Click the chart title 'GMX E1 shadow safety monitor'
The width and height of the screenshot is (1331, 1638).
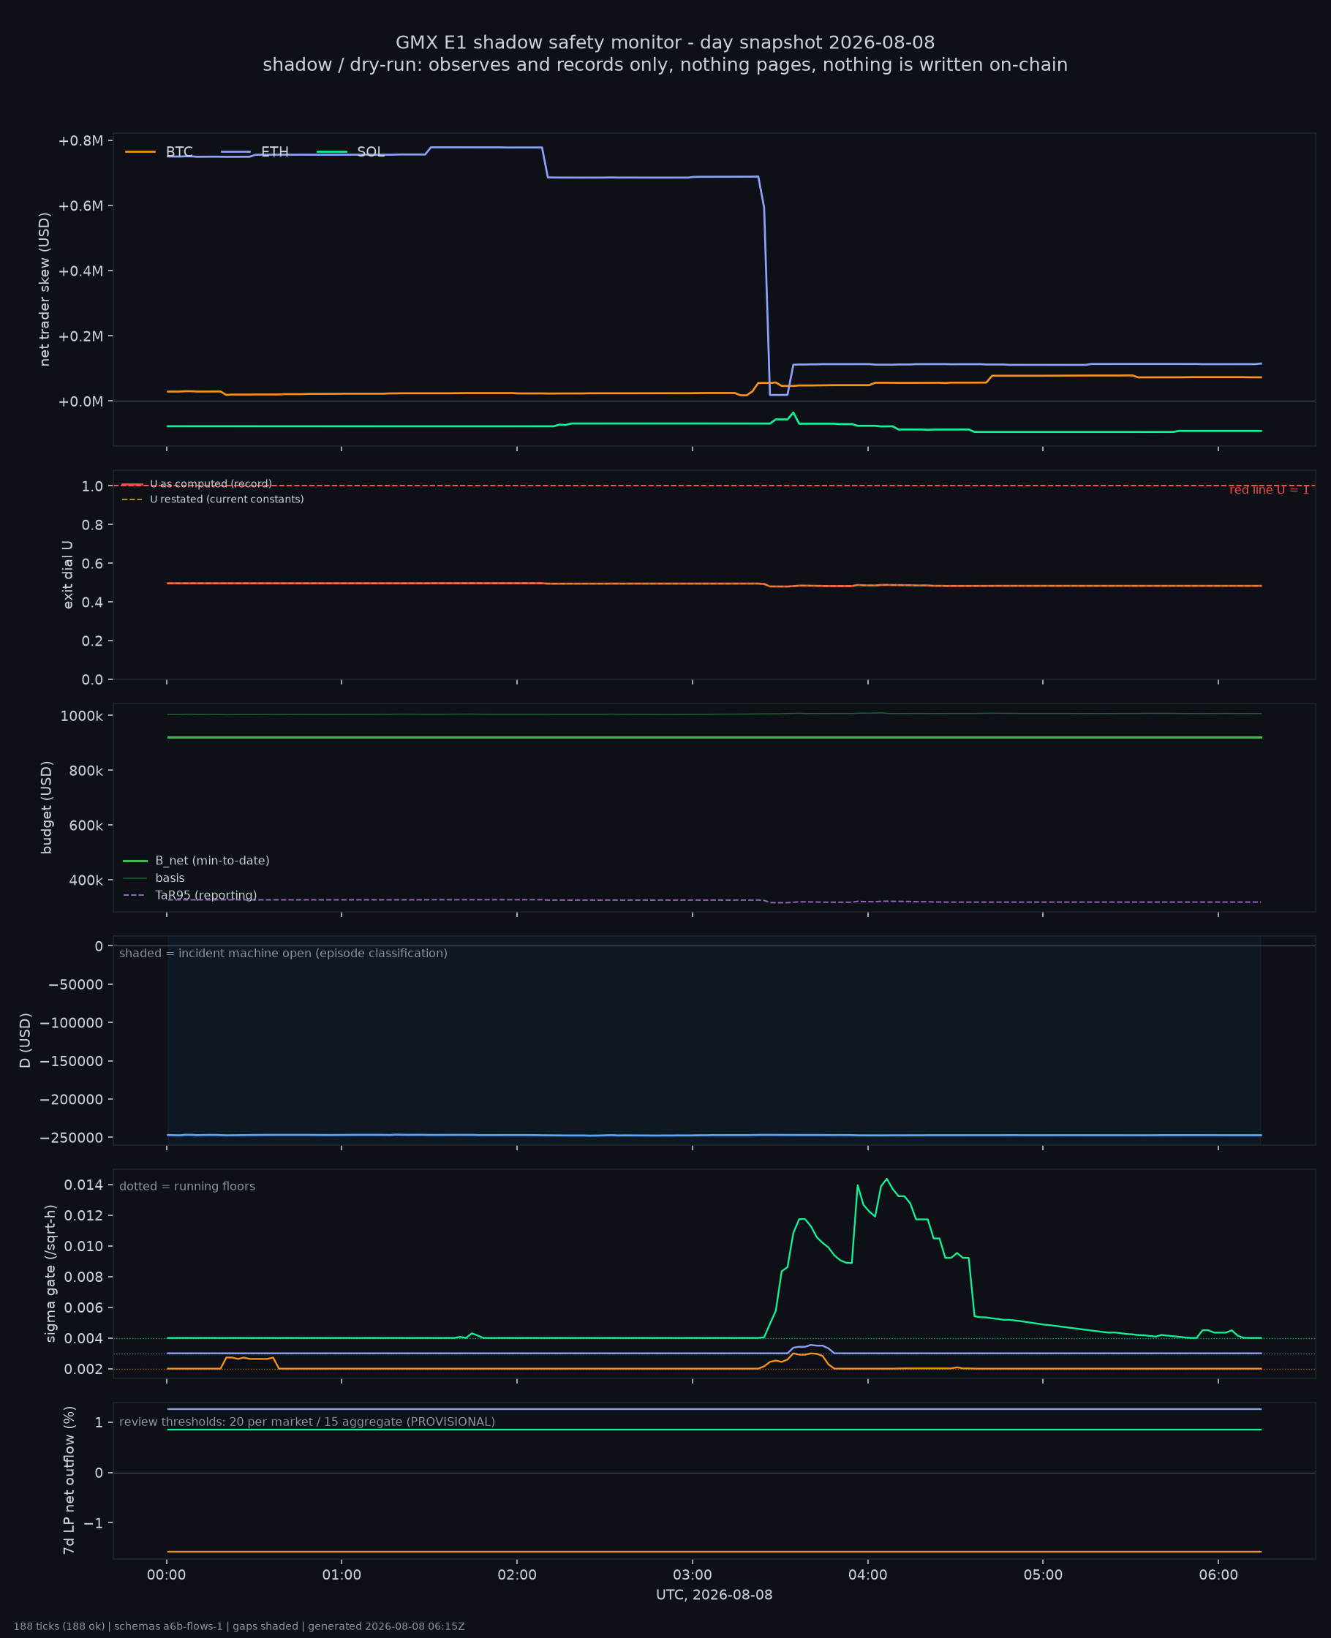pyautogui.click(x=665, y=43)
